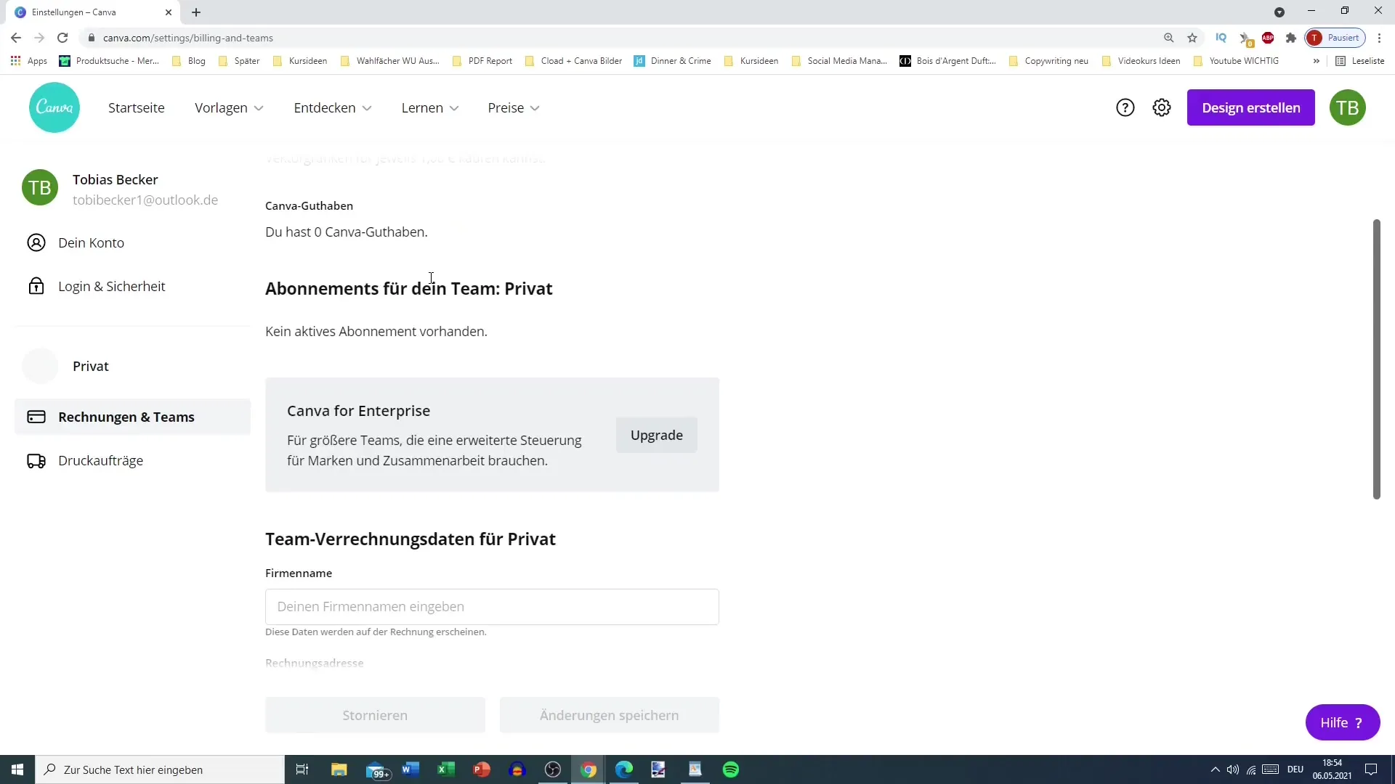Open Chrome three-dot menu
Image resolution: width=1395 pixels, height=784 pixels.
pyautogui.click(x=1380, y=38)
